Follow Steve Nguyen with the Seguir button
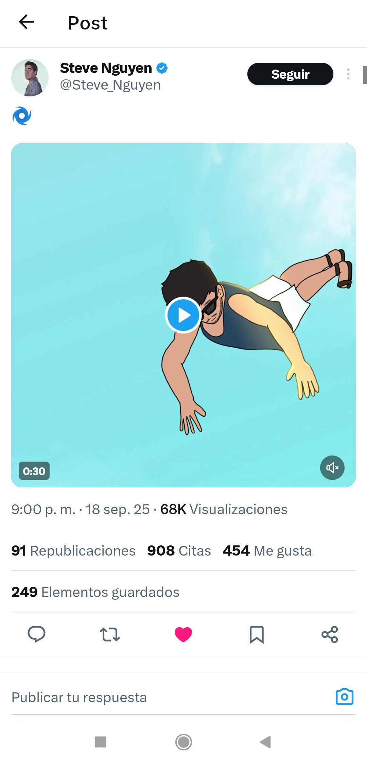The width and height of the screenshot is (367, 764). pos(290,74)
